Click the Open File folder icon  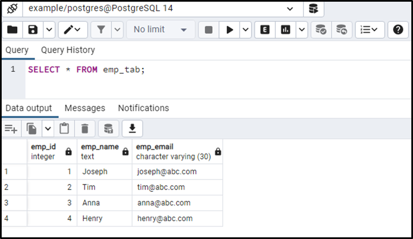point(12,30)
